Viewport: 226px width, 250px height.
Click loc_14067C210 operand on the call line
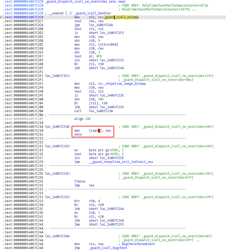point(101,111)
